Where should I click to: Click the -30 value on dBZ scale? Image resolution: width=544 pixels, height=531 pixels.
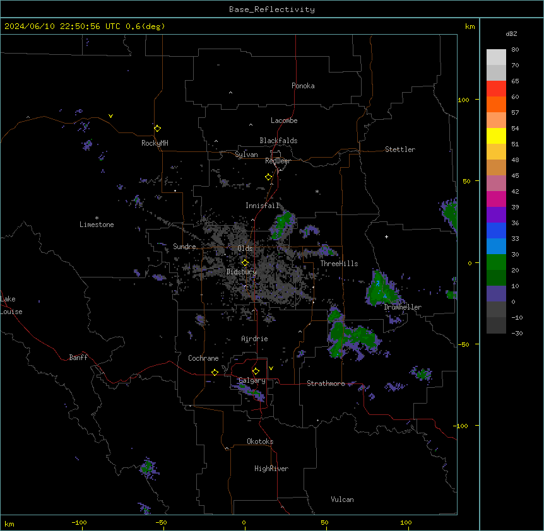click(x=517, y=334)
